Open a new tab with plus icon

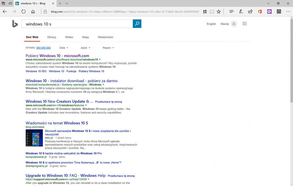pos(60,3)
